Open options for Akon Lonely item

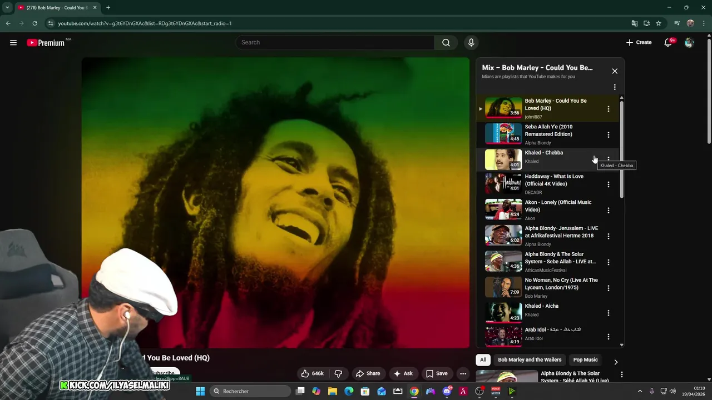(x=608, y=210)
